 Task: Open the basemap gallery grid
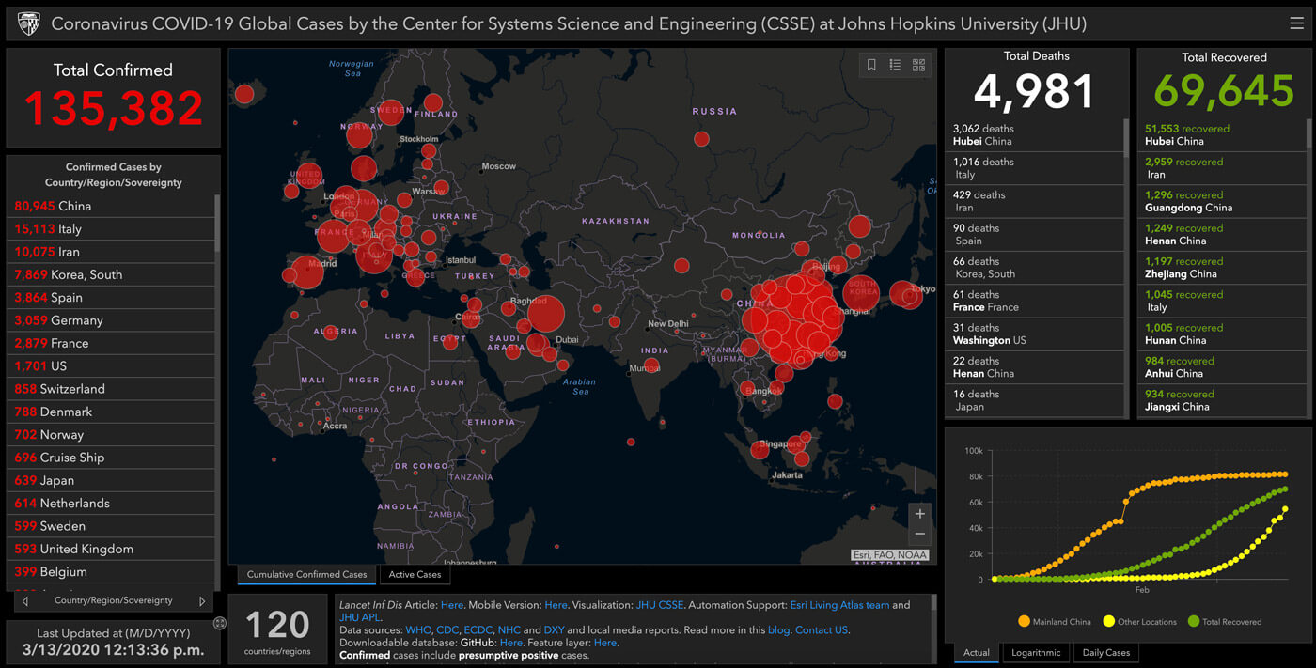tap(918, 65)
